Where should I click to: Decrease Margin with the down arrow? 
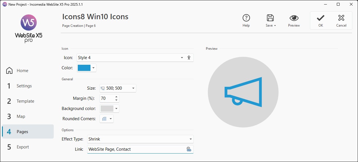(x=117, y=100)
